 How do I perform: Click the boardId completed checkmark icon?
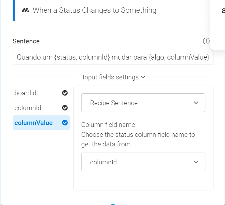[x=65, y=93]
